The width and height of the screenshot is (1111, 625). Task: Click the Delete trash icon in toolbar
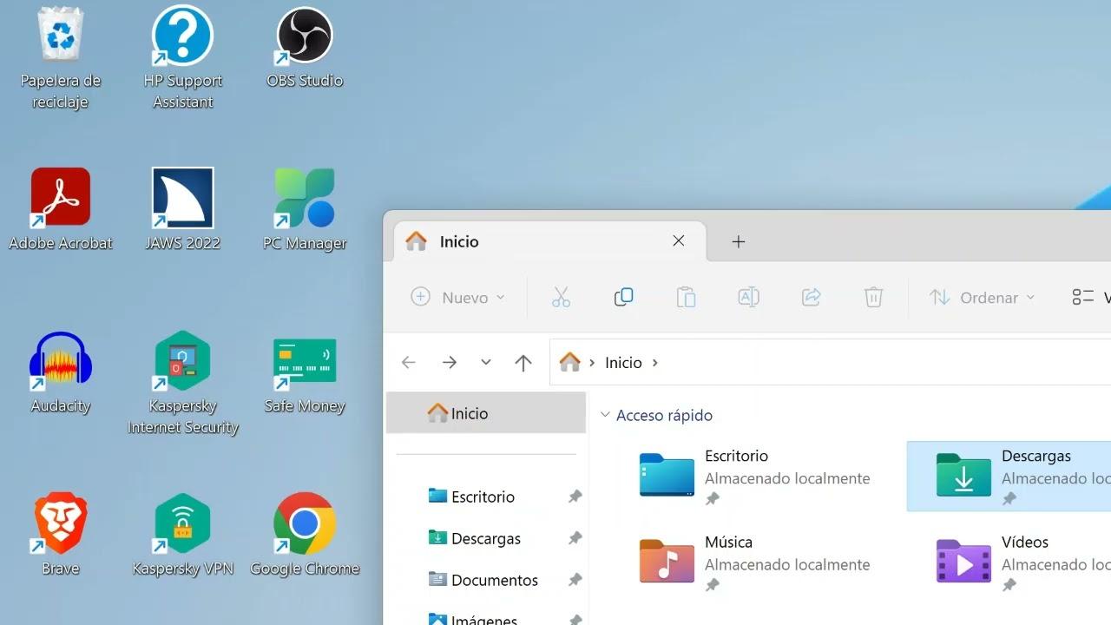pos(873,297)
